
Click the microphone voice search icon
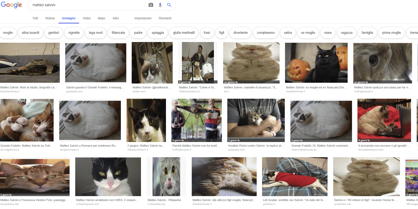[160, 5]
